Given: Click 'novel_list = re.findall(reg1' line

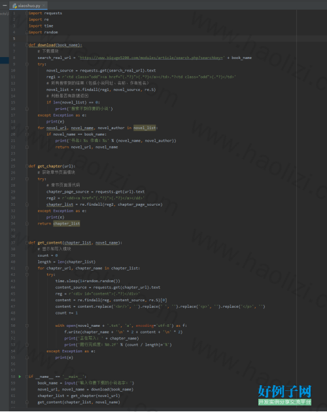Looking at the screenshot, I should click(101, 90).
